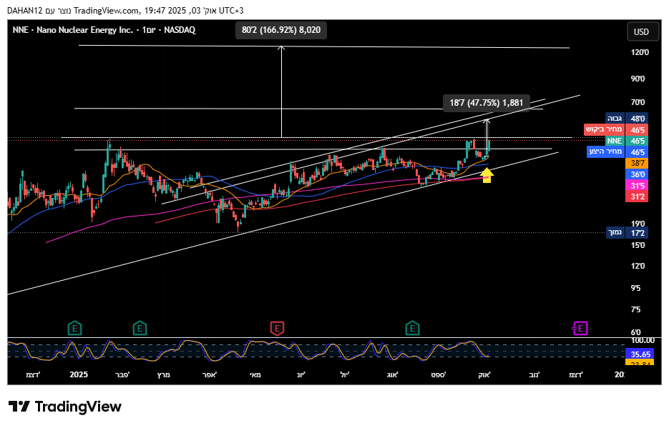Click the מאי month label

pyautogui.click(x=255, y=374)
